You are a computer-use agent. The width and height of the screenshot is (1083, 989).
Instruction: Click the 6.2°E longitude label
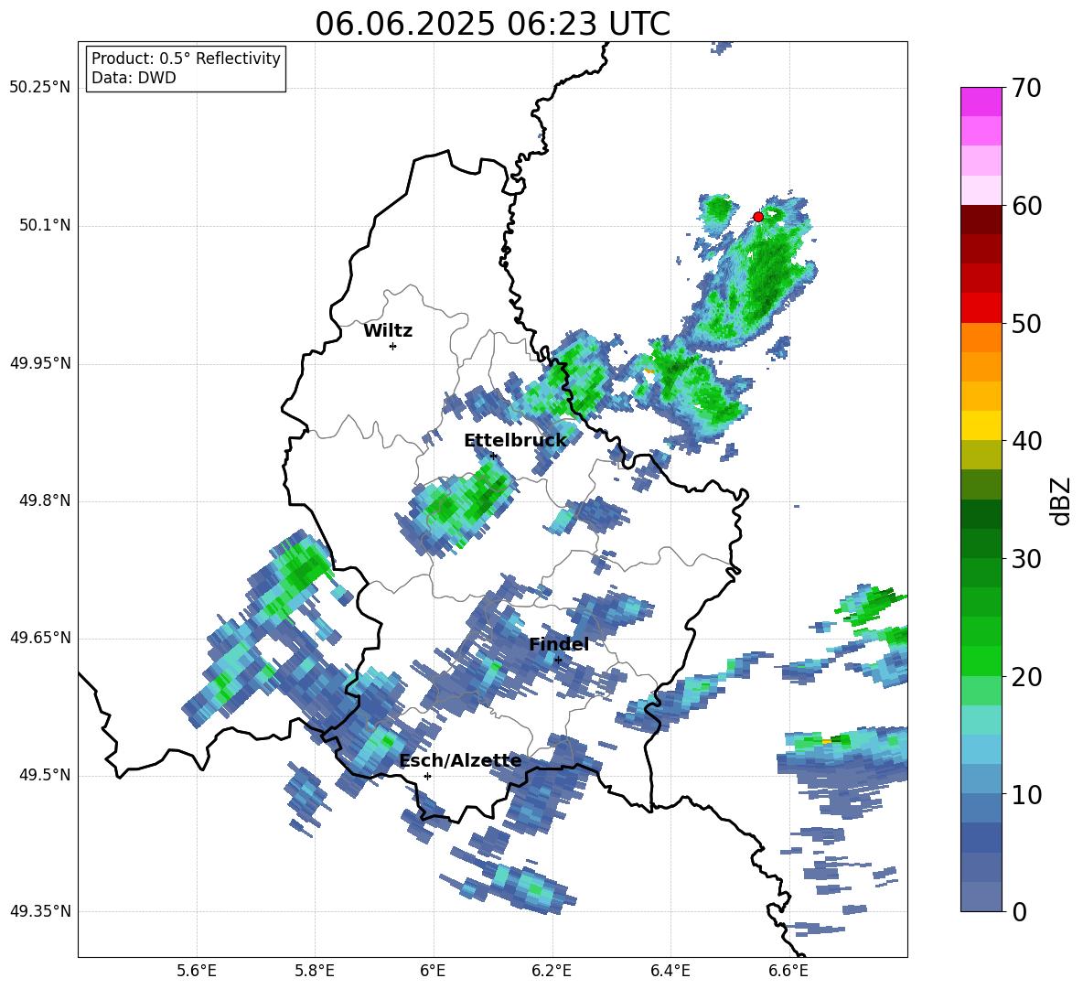(552, 971)
